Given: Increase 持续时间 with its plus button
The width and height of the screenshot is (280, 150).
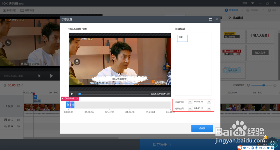Looking at the screenshot, I should click(209, 108).
